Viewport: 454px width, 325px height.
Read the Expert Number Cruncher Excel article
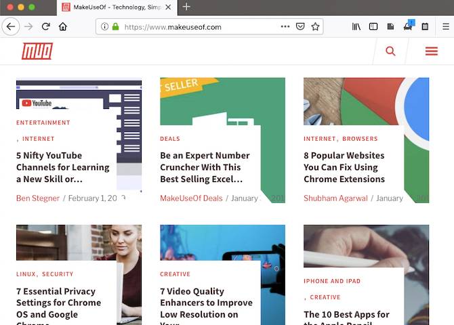[x=205, y=167]
